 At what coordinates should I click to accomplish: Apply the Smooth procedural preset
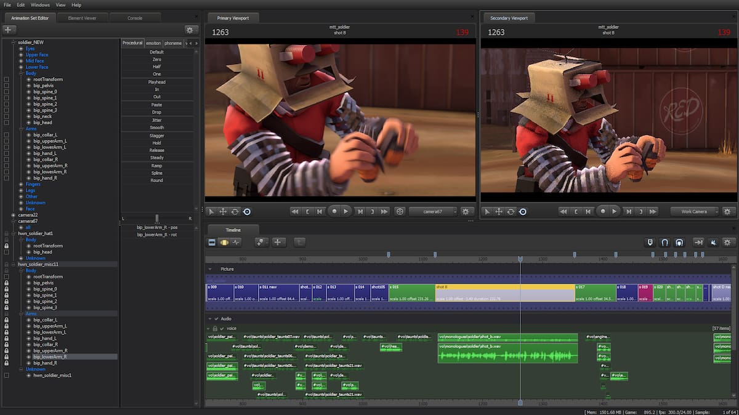(x=157, y=127)
